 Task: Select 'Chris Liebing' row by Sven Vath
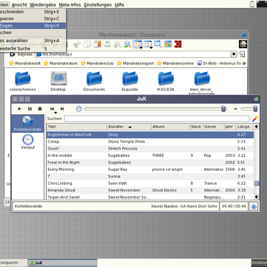pyautogui.click(x=150, y=184)
